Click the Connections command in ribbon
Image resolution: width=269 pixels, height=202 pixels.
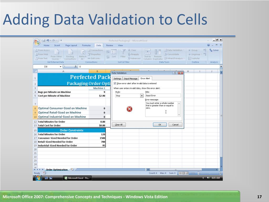95,50
